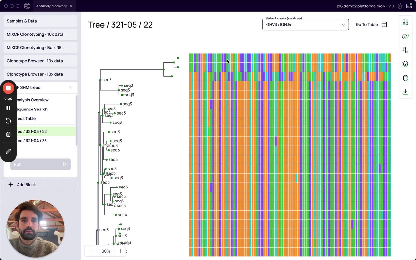The image size is (416, 260).
Task: Click the delete-with-x icon in right toolbar
Action: [x=405, y=78]
